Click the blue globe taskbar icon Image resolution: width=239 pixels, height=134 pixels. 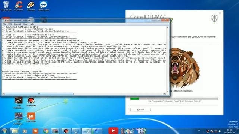[x=97, y=131]
